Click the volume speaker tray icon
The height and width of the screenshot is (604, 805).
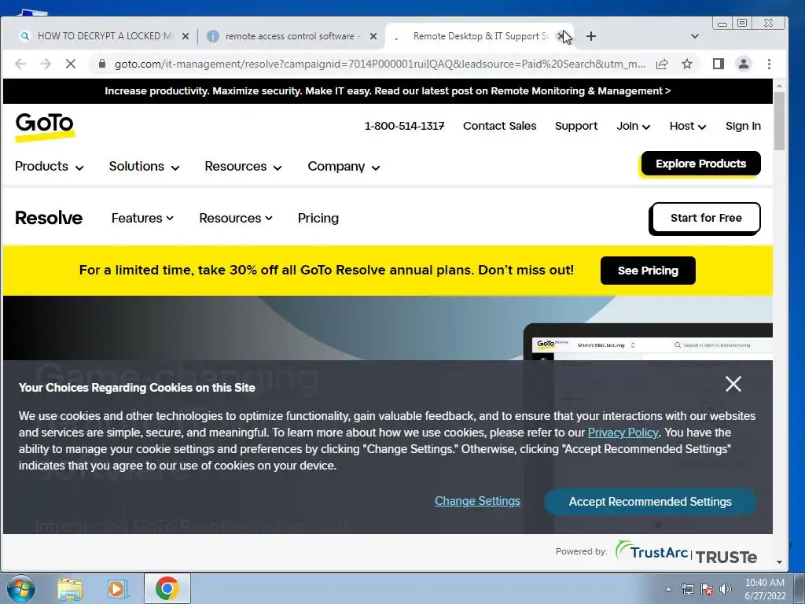click(x=726, y=589)
